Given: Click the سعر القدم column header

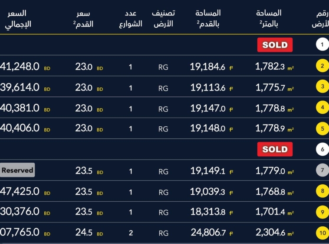Looking at the screenshot, I should click(x=84, y=19).
